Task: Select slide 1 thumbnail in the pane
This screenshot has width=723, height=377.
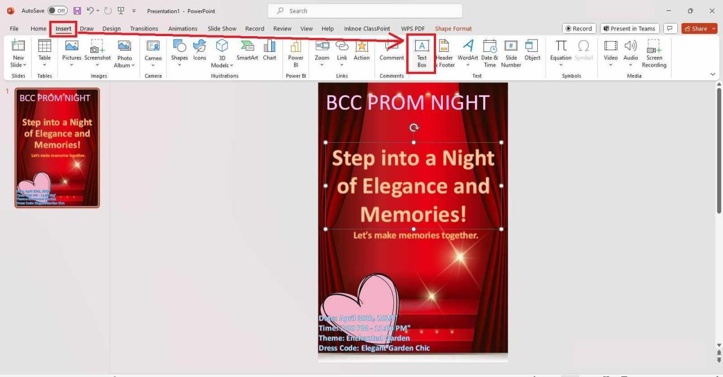Action: 56,147
